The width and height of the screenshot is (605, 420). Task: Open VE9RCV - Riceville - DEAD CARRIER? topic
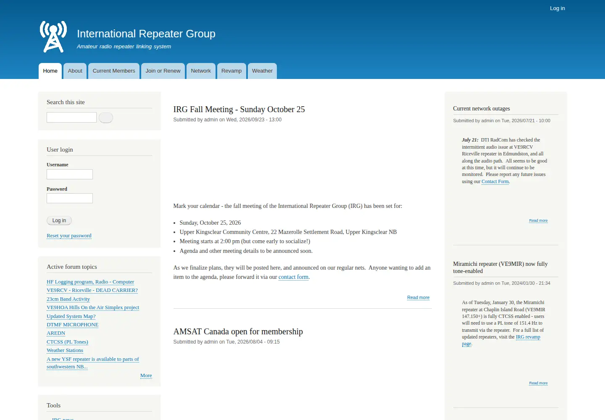(92, 290)
